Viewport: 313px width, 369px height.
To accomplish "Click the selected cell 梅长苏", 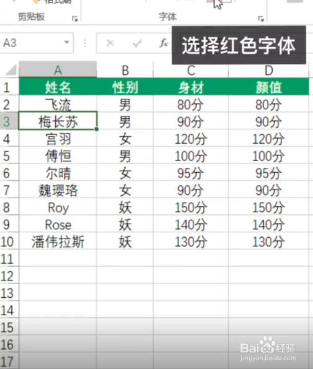I will pos(58,121).
